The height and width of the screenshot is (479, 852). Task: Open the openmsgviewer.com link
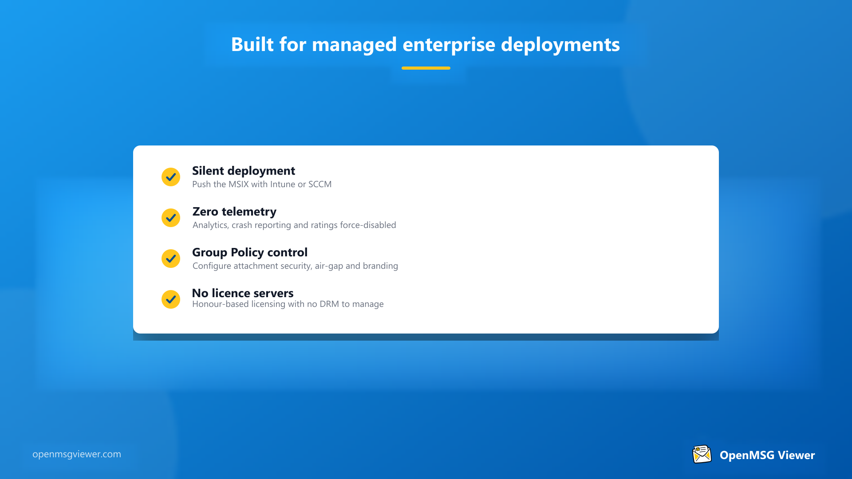[77, 454]
